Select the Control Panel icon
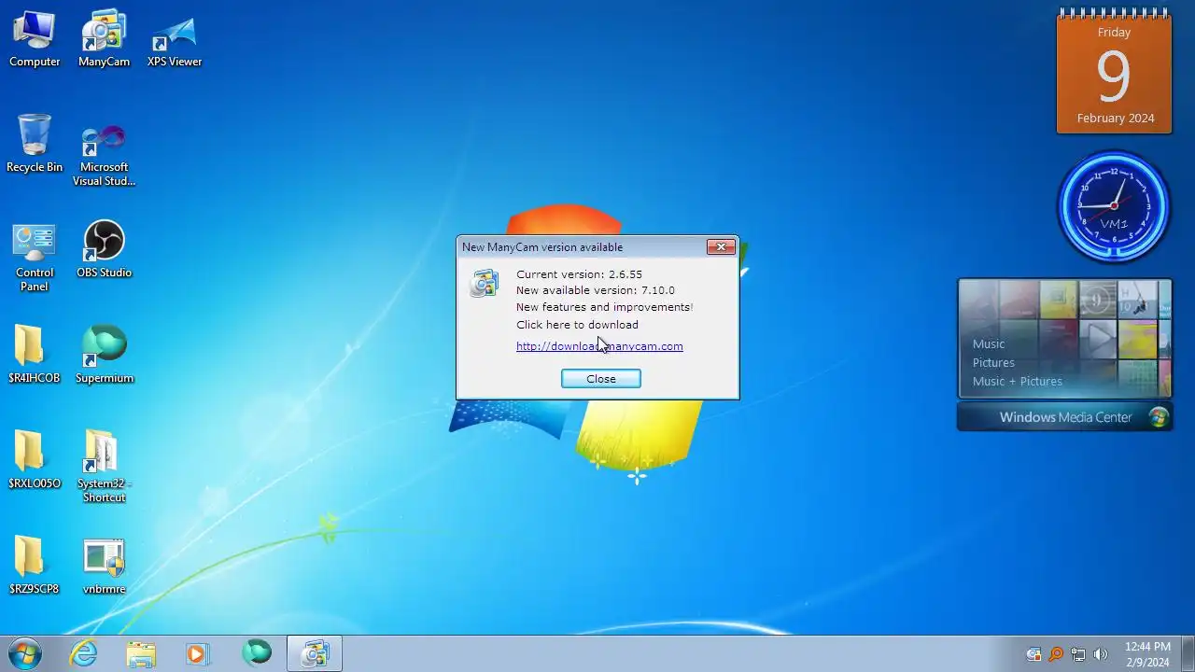This screenshot has width=1195, height=672. click(35, 259)
